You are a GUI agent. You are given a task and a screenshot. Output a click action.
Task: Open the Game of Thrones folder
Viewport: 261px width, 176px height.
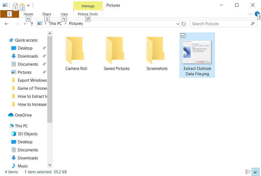point(29,88)
